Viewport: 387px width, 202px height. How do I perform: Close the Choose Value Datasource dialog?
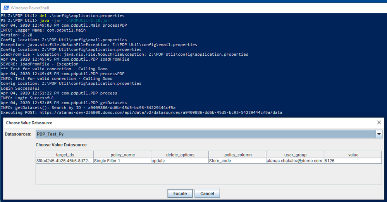click(379, 122)
